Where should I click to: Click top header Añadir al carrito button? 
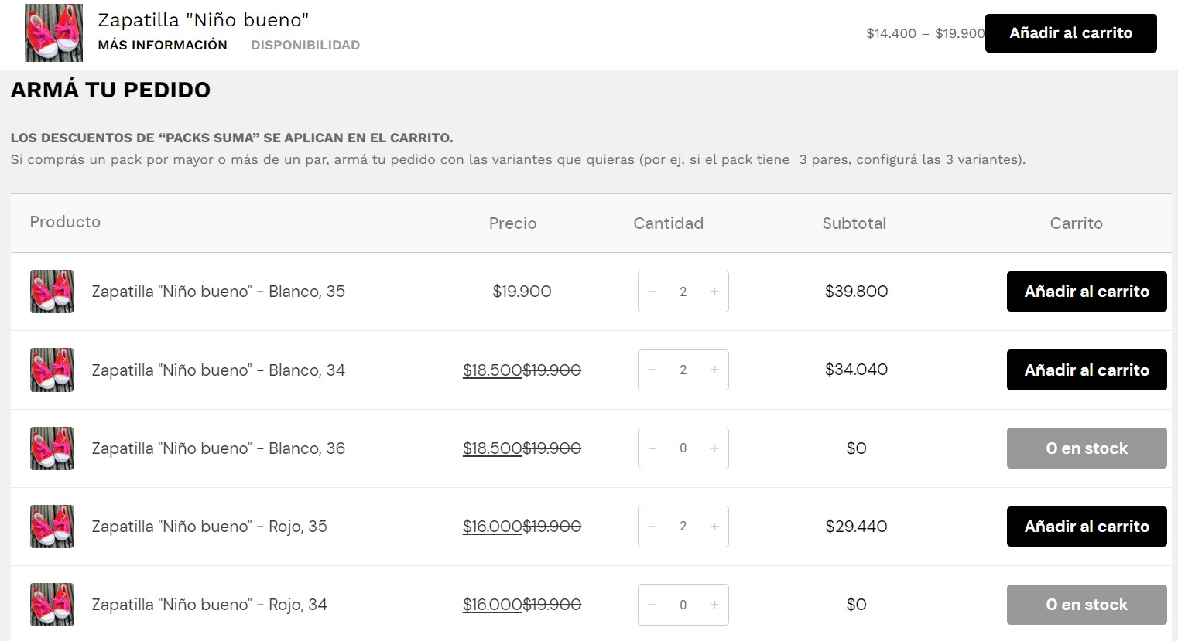[1070, 33]
